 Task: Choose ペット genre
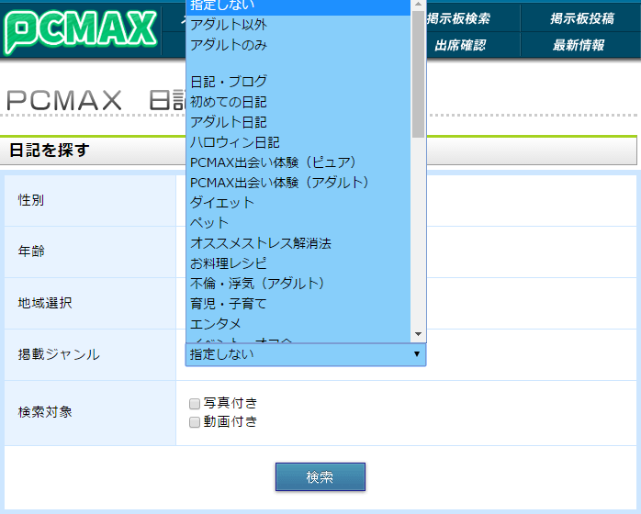(x=298, y=223)
